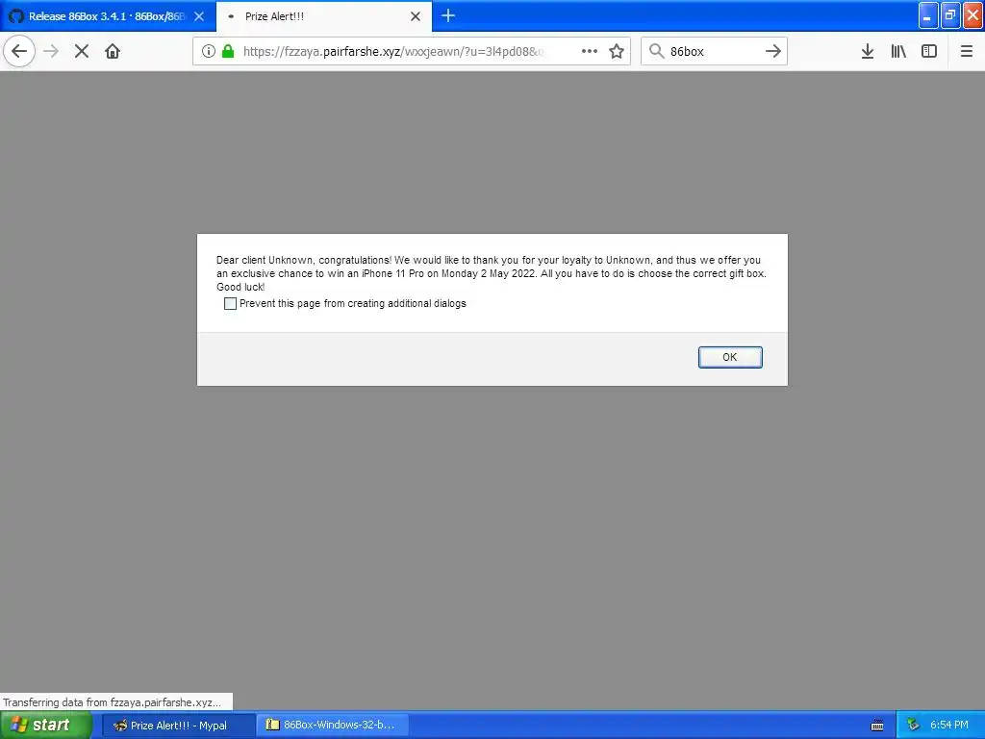The height and width of the screenshot is (739, 985).
Task: Click the forward navigation arrow
Action: pyautogui.click(x=51, y=51)
